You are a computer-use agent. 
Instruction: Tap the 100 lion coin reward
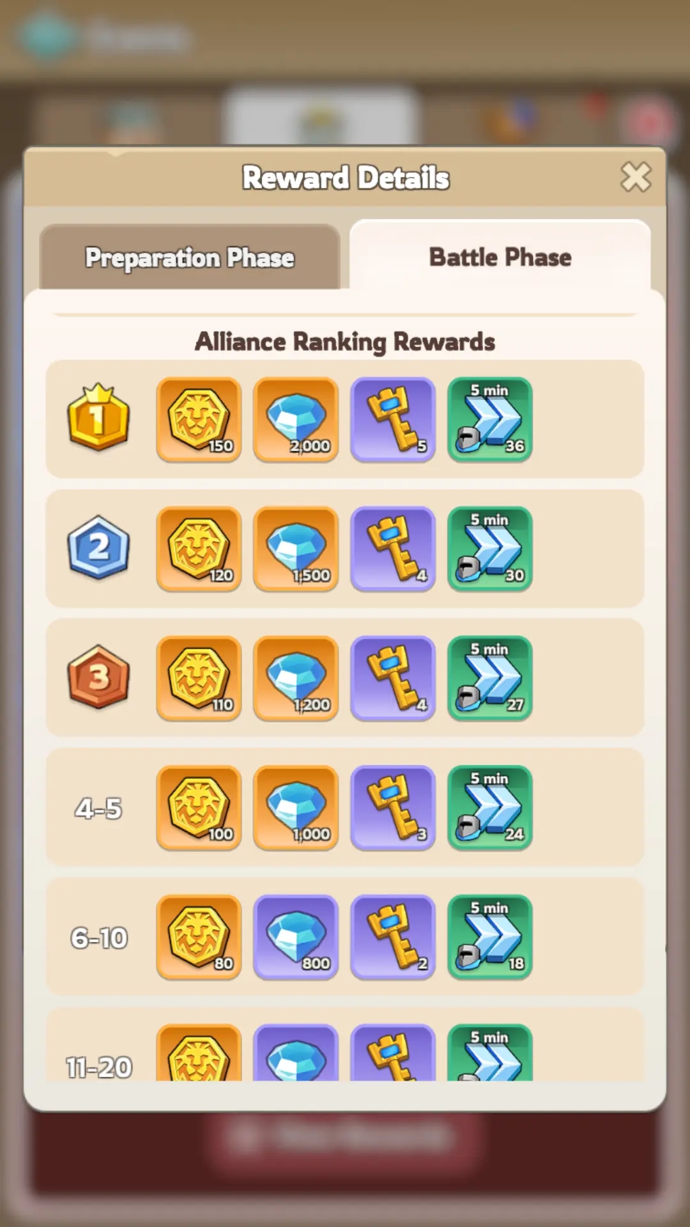[199, 808]
